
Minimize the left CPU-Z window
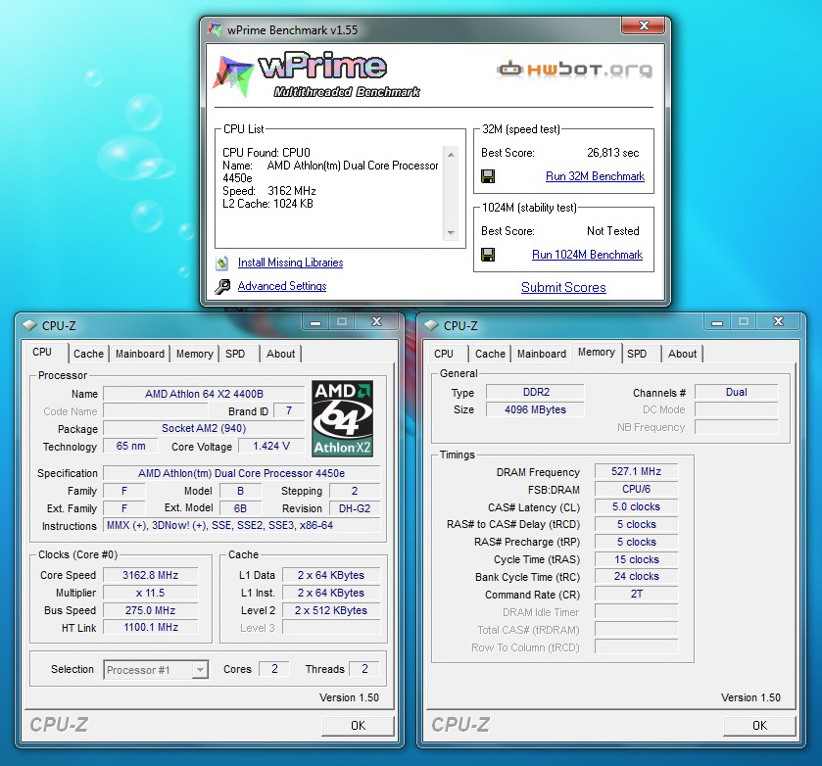click(x=315, y=322)
